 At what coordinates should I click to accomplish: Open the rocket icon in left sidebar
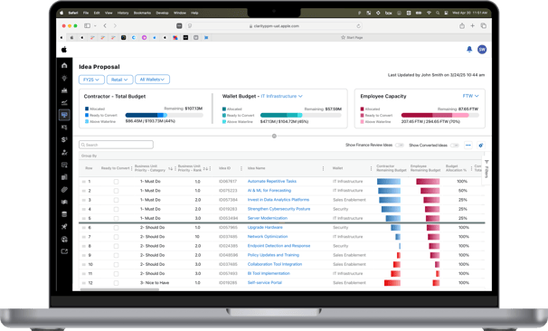pyautogui.click(x=64, y=227)
